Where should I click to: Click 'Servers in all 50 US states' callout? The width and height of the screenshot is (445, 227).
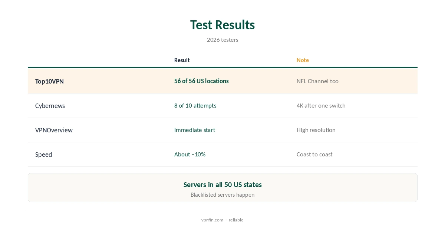[222, 184]
